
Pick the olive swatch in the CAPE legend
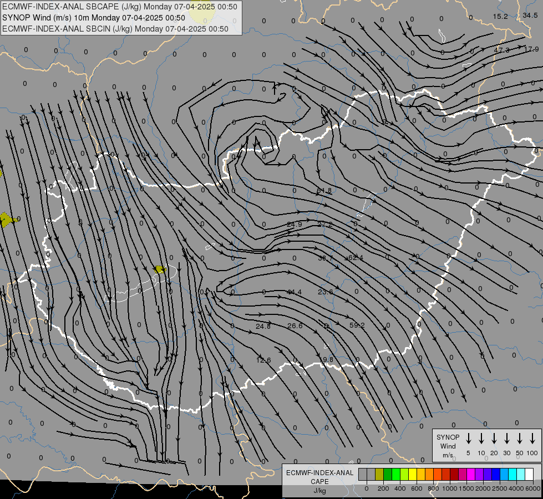point(379,474)
